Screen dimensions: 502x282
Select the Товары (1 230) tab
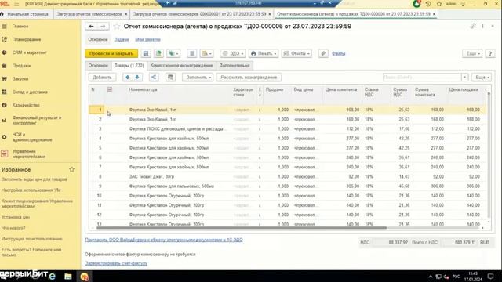coord(129,66)
